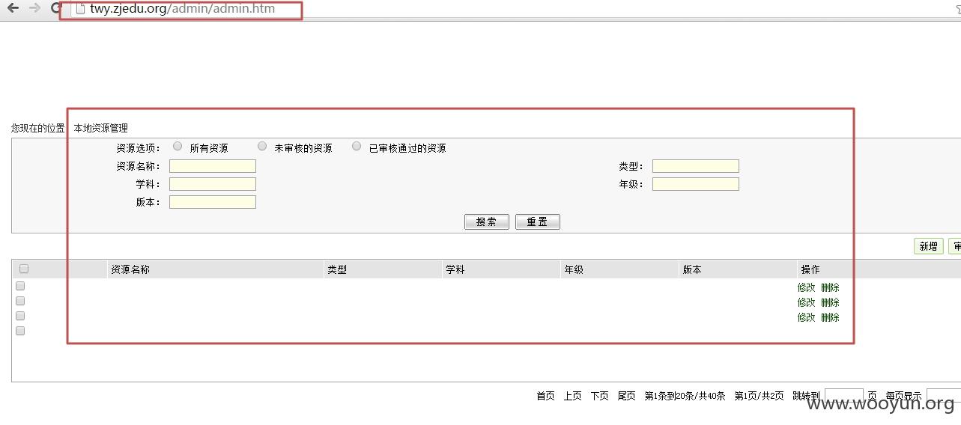Toggle the select-all checkbox in table header
Image resolution: width=961 pixels, height=425 pixels.
click(x=24, y=269)
